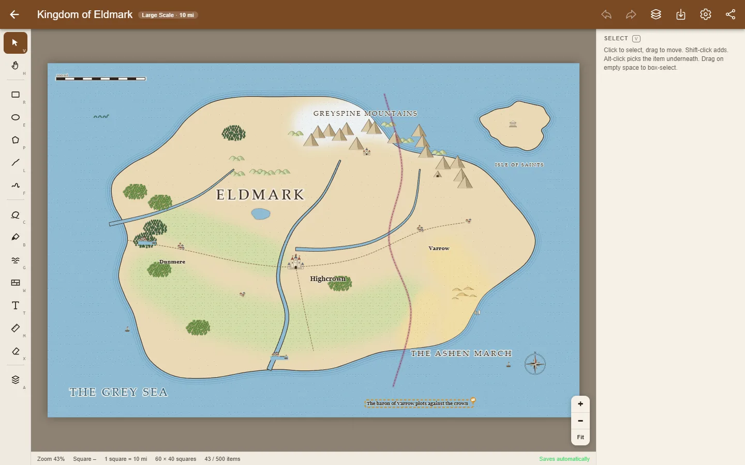Click the baron of Varrow note
This screenshot has height=465, width=745.
(x=418, y=404)
